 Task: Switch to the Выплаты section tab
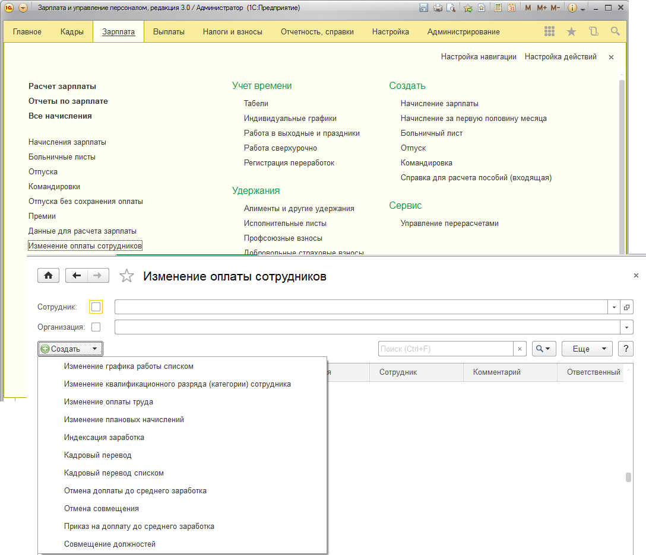(169, 31)
